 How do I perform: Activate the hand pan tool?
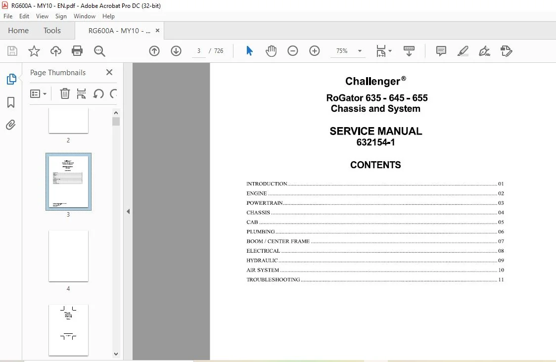tap(271, 51)
